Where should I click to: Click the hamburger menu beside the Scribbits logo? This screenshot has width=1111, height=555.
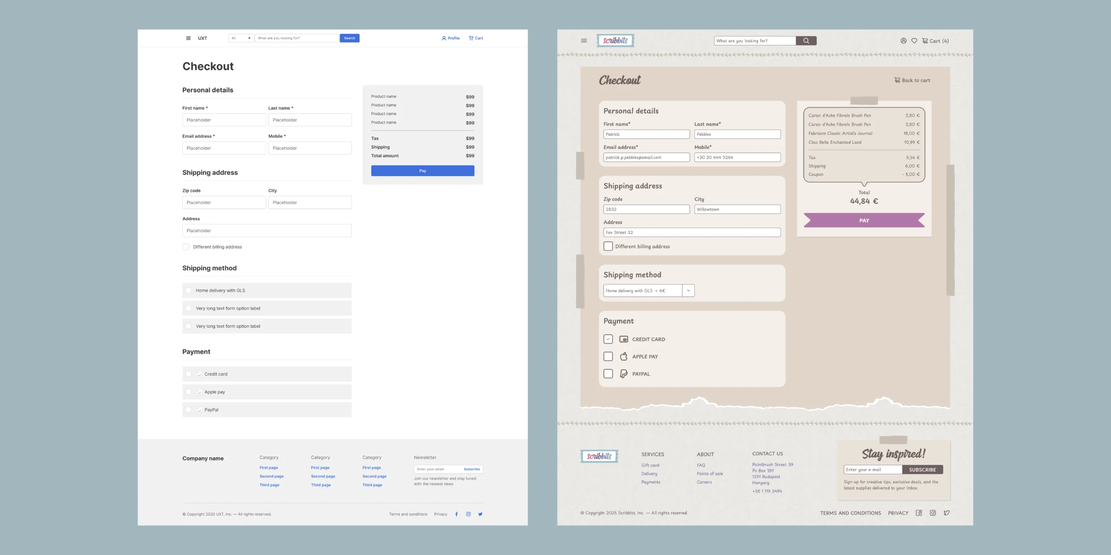click(584, 41)
